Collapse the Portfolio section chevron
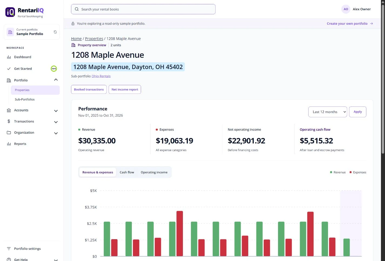Screen dimensions: 385x261 coord(56,80)
